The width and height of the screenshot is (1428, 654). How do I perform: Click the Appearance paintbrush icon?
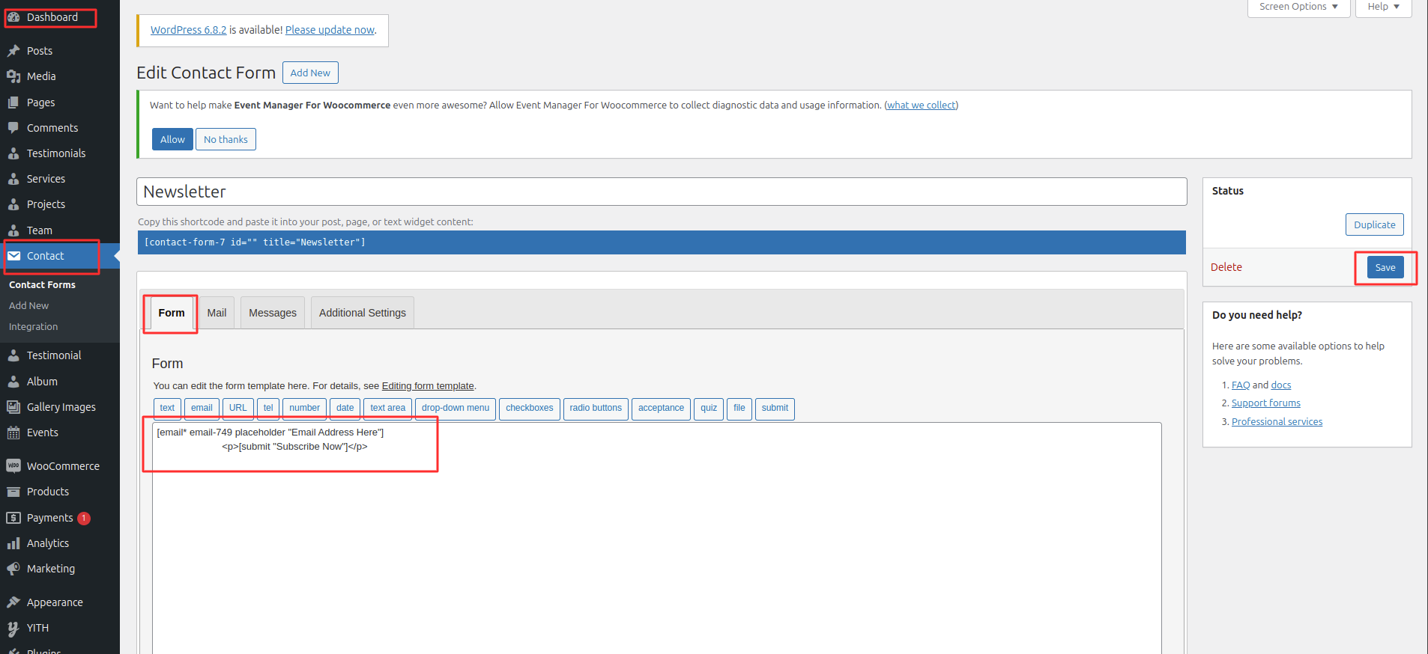point(13,602)
